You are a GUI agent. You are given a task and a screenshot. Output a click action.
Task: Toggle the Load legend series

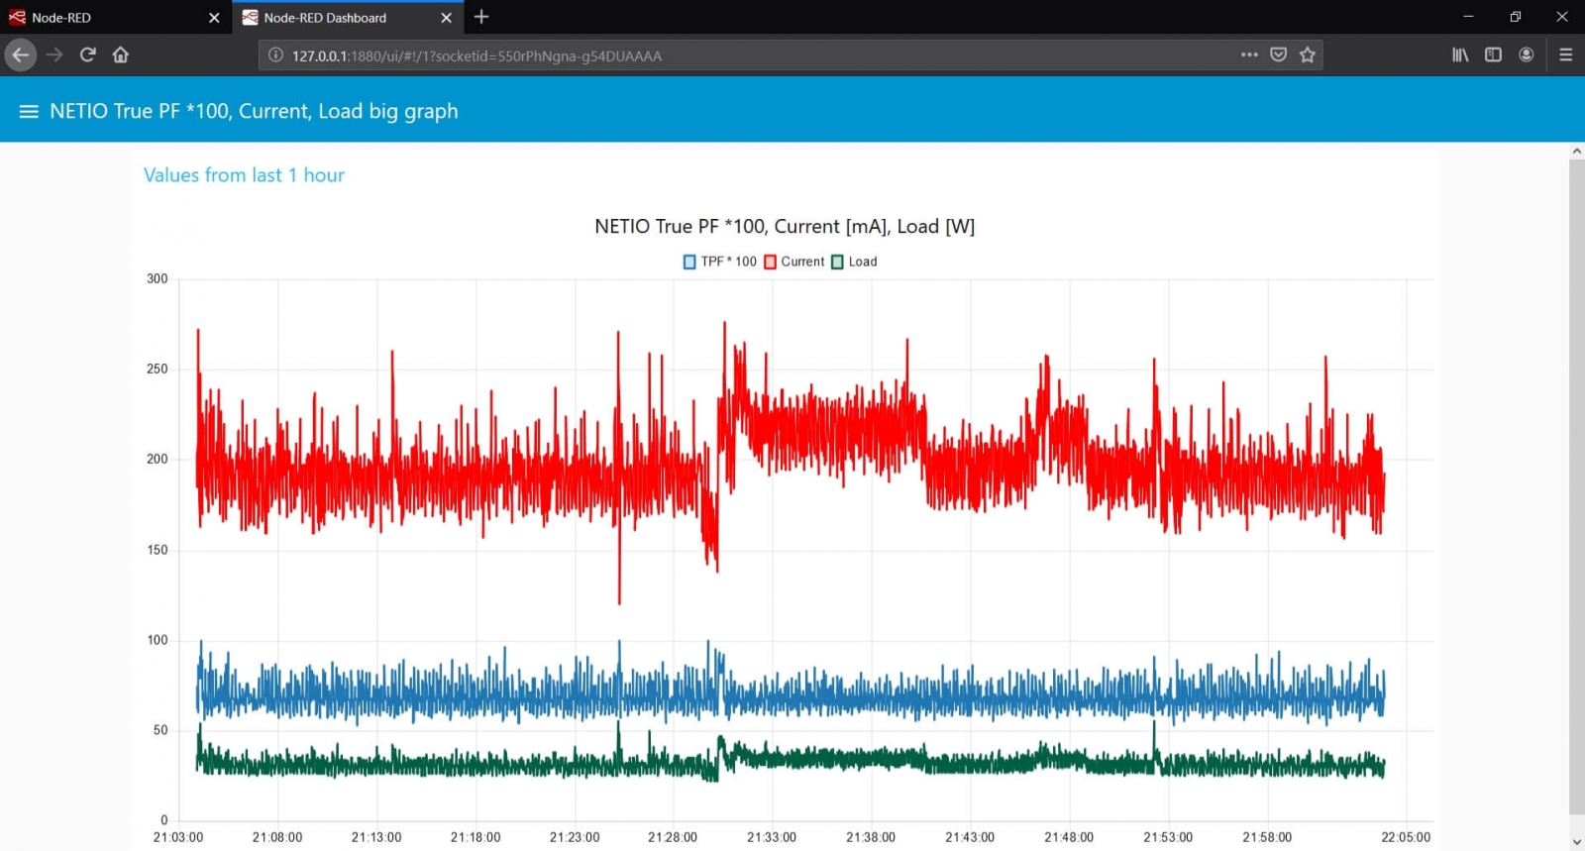coord(854,262)
